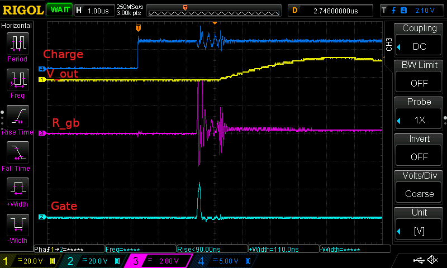Click the WAIT run status indicator
Viewport: 447px width, 268px height.
pos(60,10)
